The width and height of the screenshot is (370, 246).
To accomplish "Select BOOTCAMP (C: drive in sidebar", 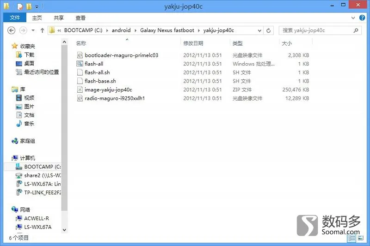I will pyautogui.click(x=43, y=167).
